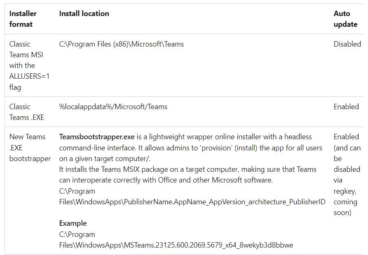Click the 'interoperate correctly with Office' sentence
This screenshot has height=255, width=368.
click(x=166, y=180)
